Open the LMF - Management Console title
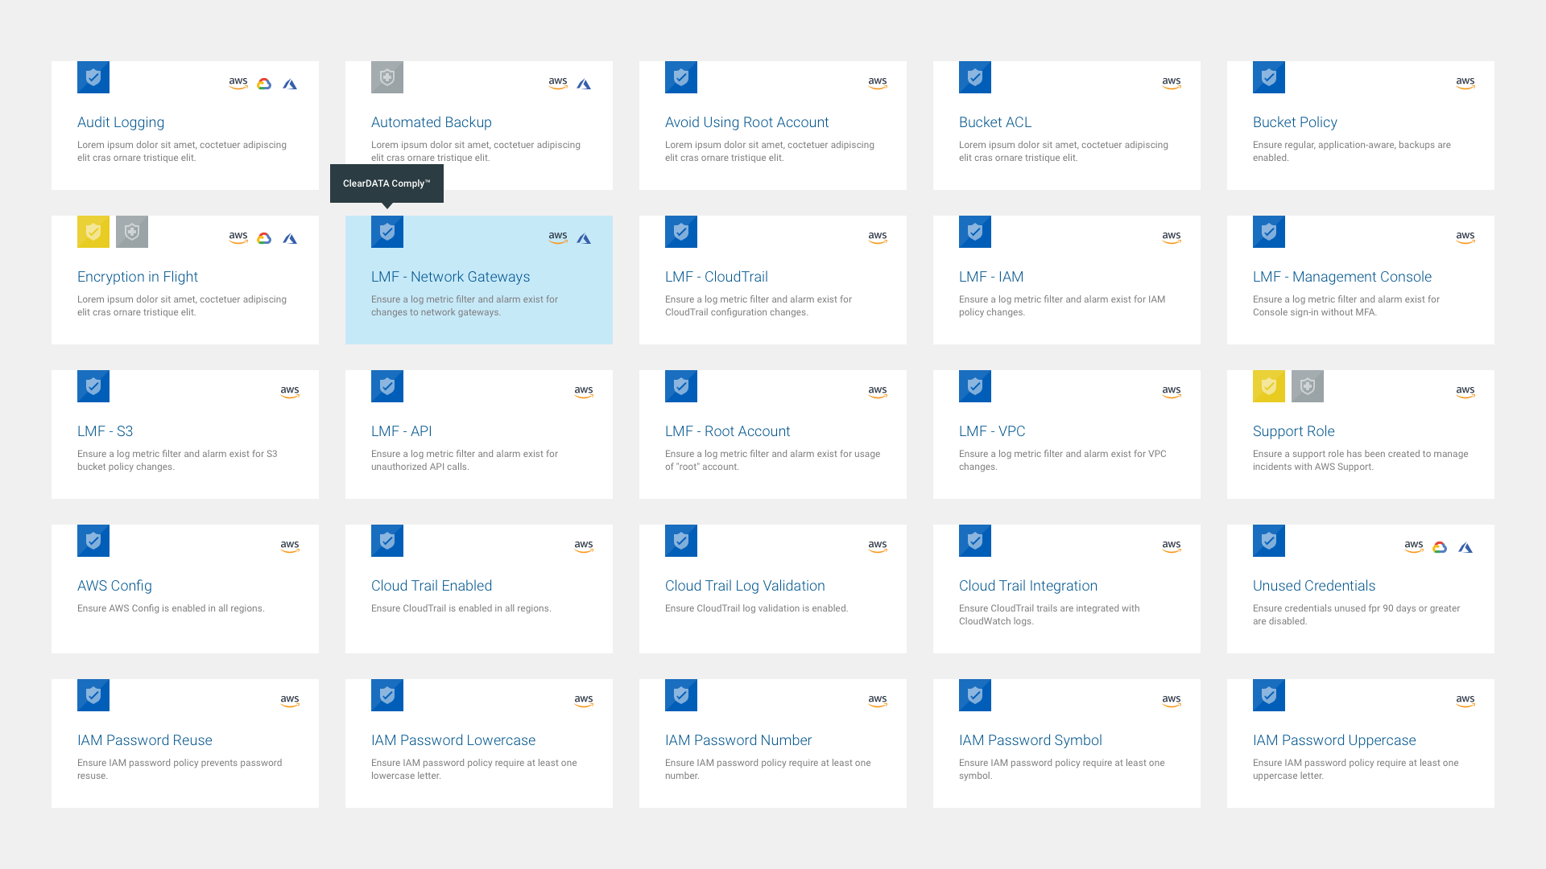Screen dimensions: 1546x869 click(1341, 277)
